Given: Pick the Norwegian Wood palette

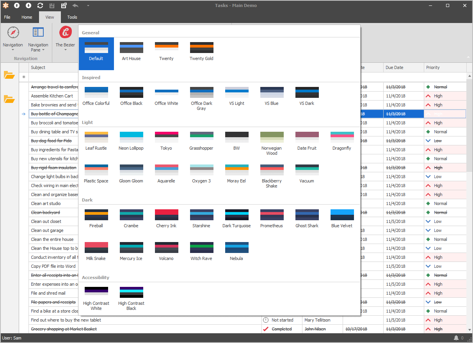Looking at the screenshot, I should 272,143.
